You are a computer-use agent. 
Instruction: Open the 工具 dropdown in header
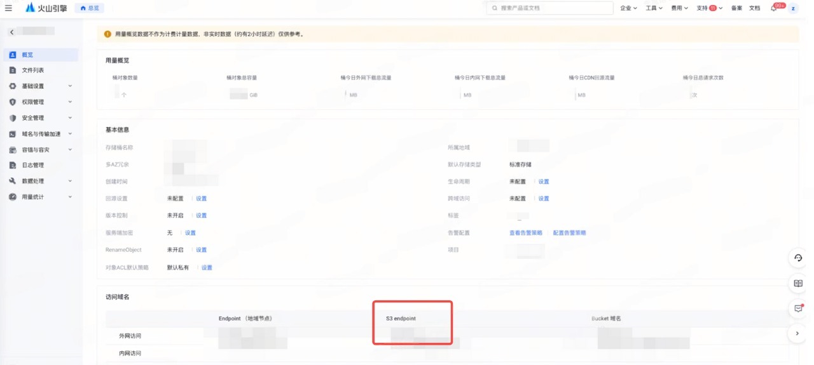click(x=654, y=8)
